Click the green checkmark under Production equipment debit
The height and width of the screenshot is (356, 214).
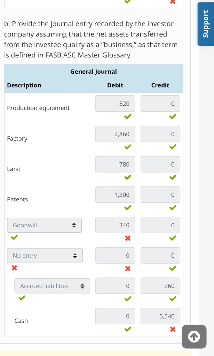(x=127, y=116)
